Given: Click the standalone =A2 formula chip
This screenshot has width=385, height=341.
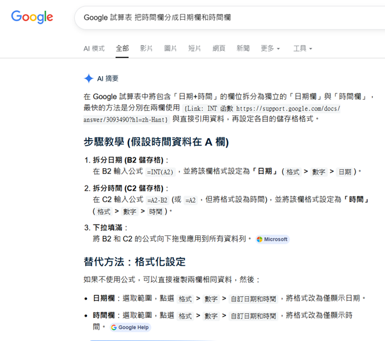Looking at the screenshot, I should click(191, 200).
